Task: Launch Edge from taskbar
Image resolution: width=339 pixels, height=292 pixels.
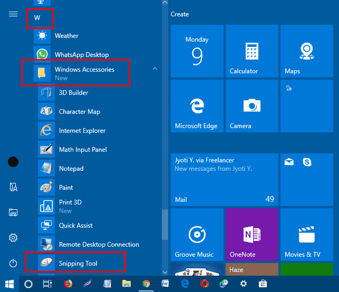Action: point(185,284)
